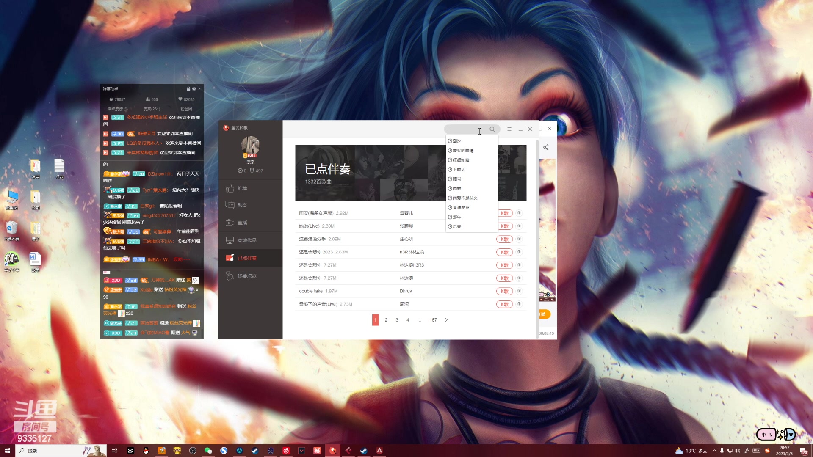Go to page 3 of song list

click(x=397, y=320)
